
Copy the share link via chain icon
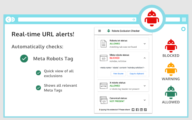(145, 110)
